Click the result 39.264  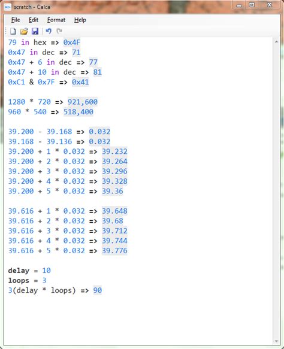click(x=114, y=162)
